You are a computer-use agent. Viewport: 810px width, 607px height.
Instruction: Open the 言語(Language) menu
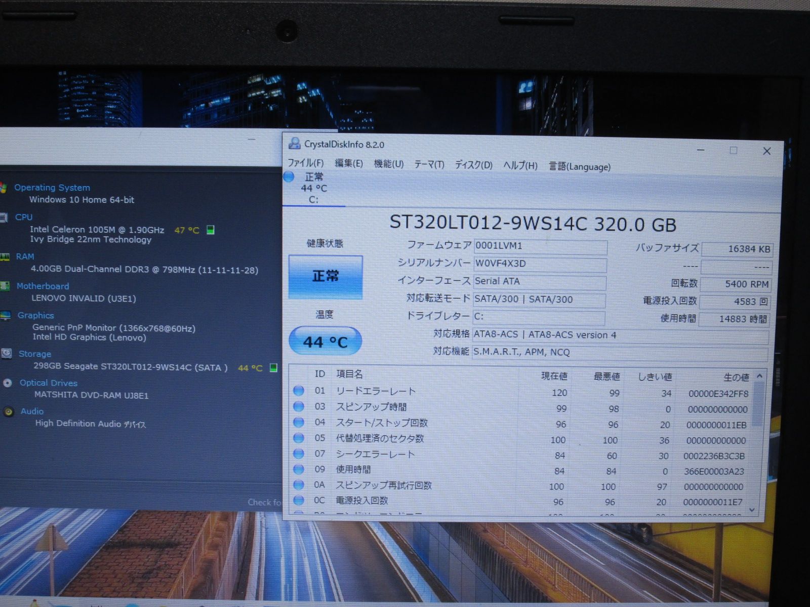580,166
